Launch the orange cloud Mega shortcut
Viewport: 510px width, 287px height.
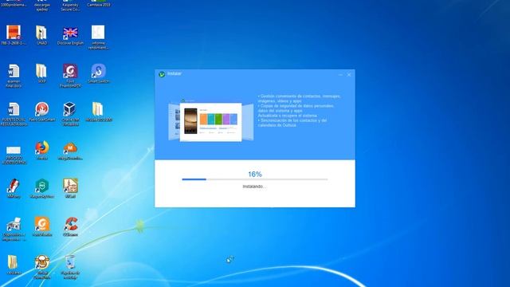[x=70, y=148]
